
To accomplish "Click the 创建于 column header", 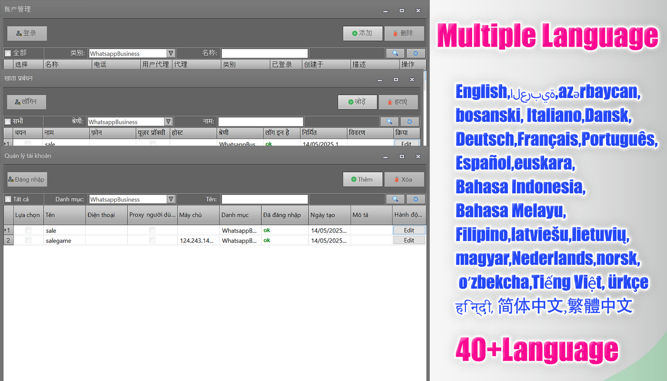I will (326, 64).
